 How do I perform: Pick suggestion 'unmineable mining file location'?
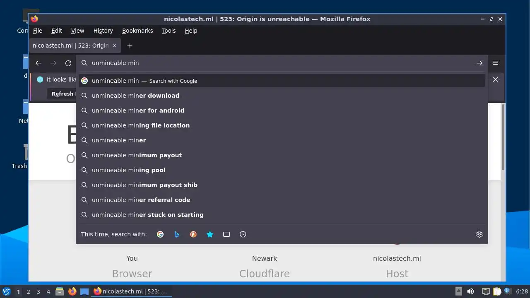[x=282, y=125]
